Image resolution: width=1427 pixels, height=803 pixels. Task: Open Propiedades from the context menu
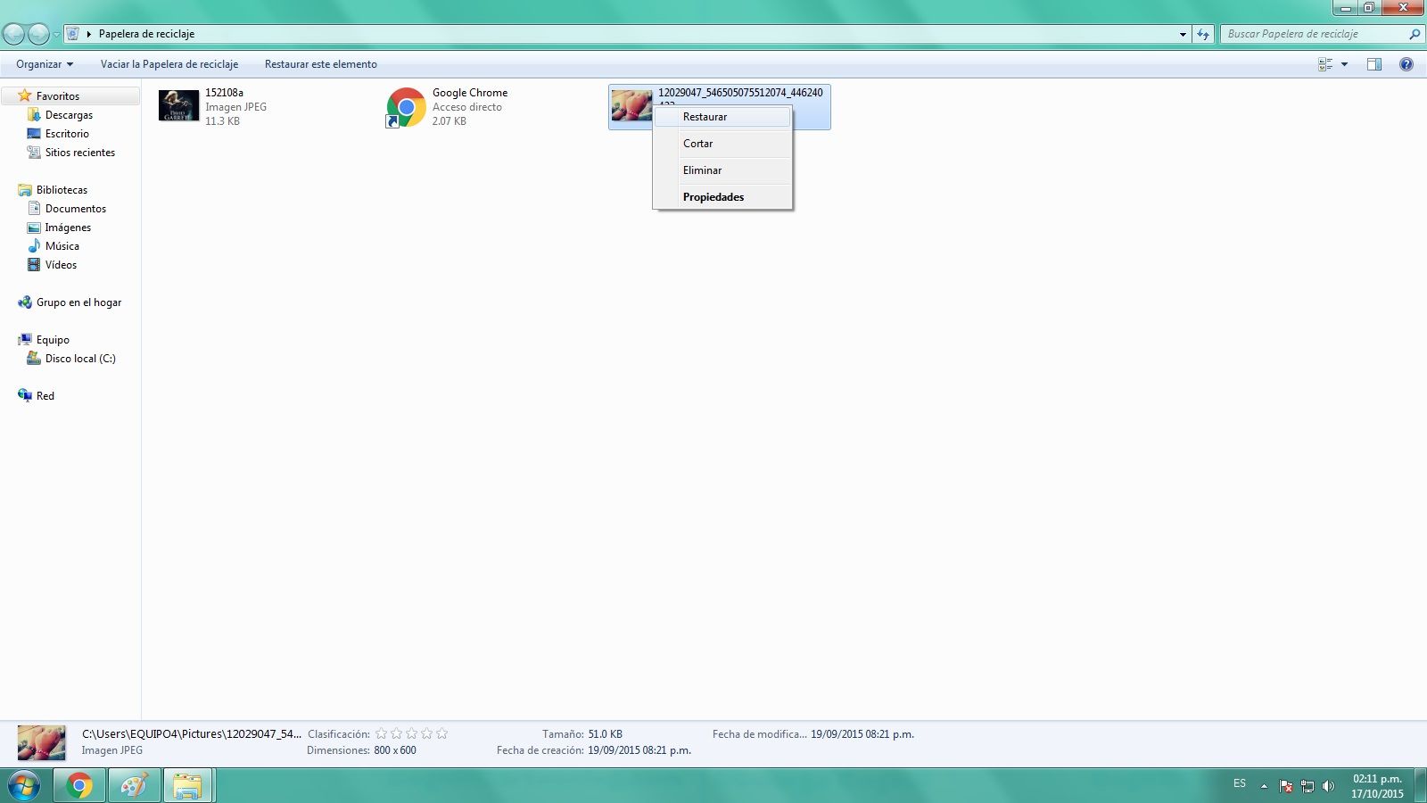[x=713, y=197]
